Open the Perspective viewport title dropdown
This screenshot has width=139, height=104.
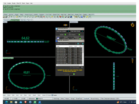point(78,22)
